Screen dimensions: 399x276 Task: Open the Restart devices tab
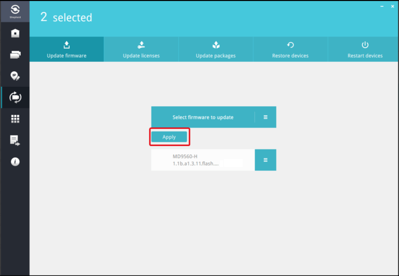pyautogui.click(x=365, y=50)
